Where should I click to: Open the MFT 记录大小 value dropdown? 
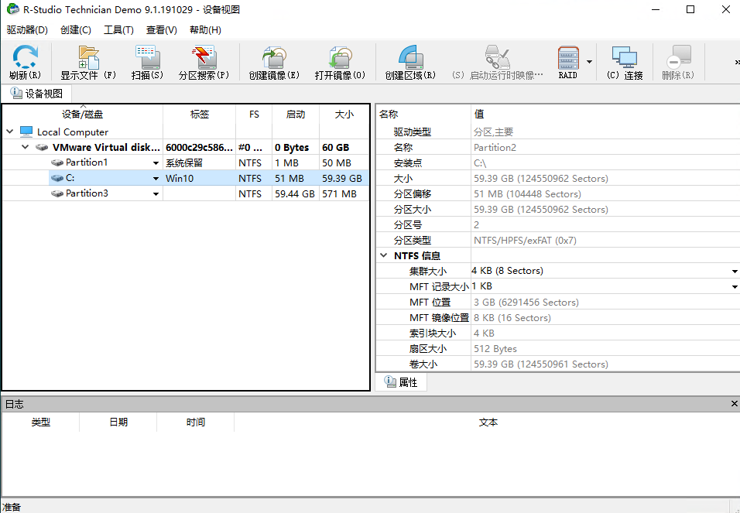coord(735,287)
